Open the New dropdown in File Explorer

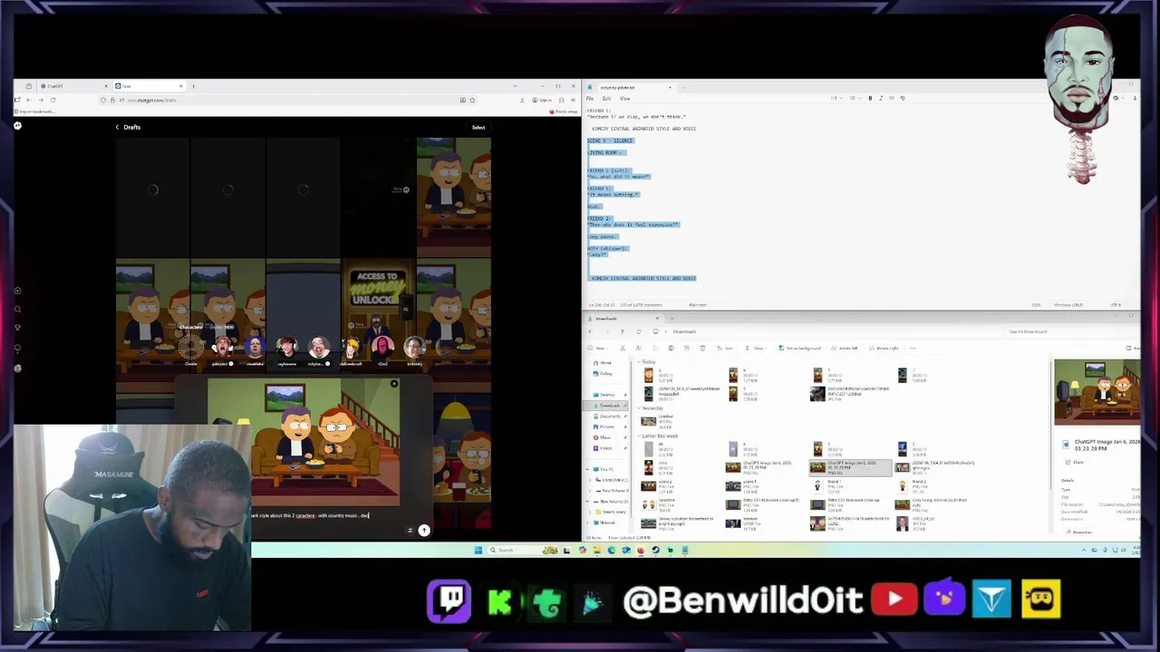597,348
